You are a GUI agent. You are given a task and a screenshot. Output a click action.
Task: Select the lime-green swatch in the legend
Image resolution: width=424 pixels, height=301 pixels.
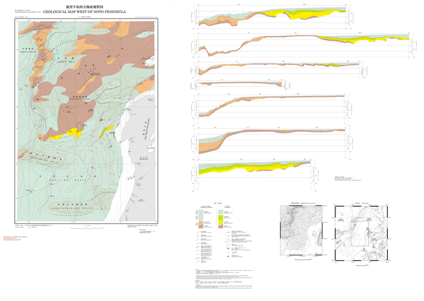coord(221,217)
